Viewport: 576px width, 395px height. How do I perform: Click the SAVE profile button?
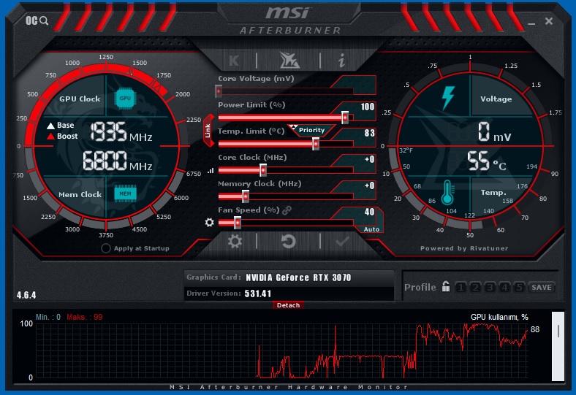pyautogui.click(x=542, y=287)
